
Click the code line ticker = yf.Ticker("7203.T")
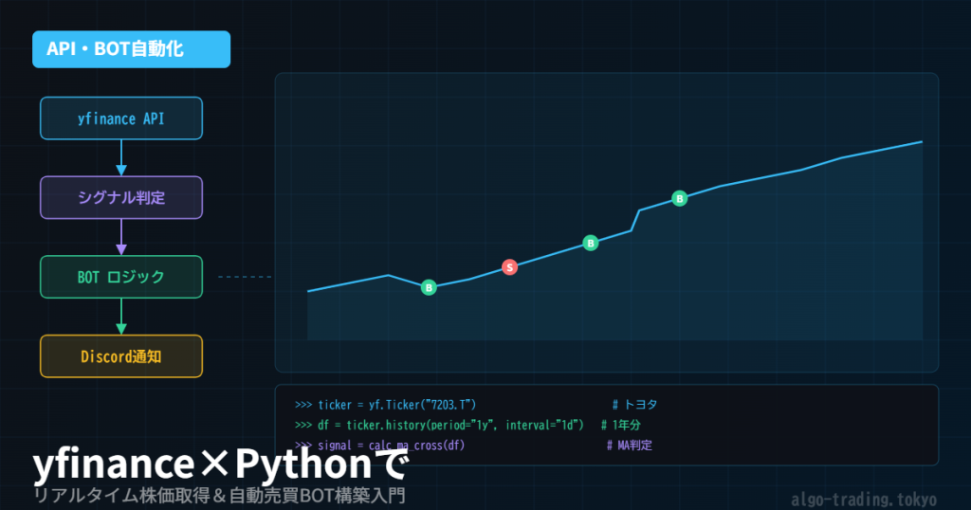tap(385, 405)
